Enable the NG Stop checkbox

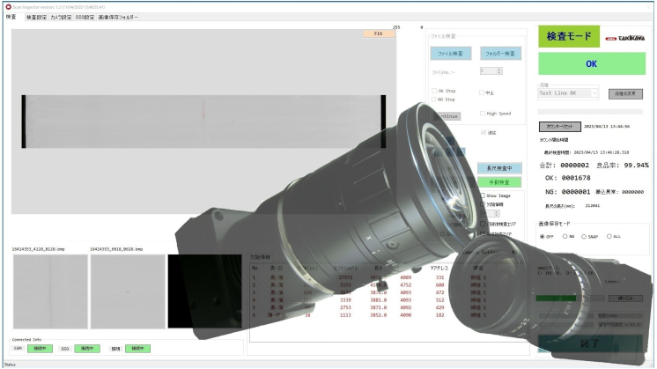[434, 100]
